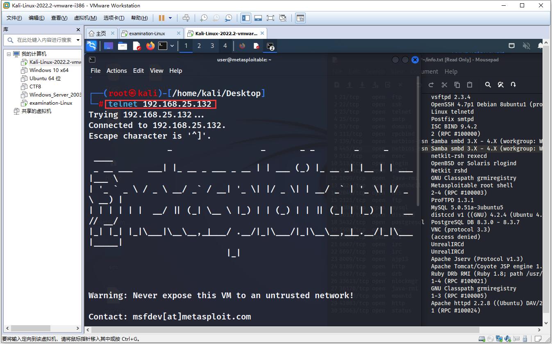Image resolution: width=552 pixels, height=344 pixels.
Task: Select CTF8 virtual machine
Action: coord(35,87)
